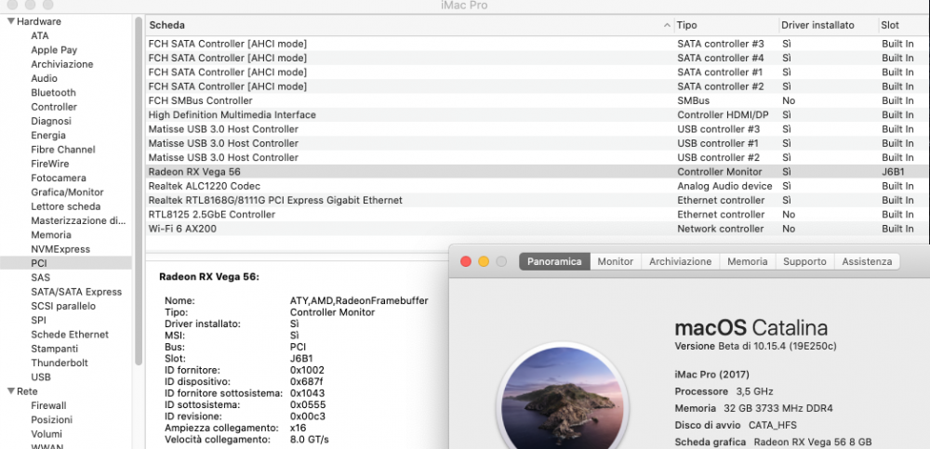Click the Versione Beta di 10.15.4 text
Image resolution: width=930 pixels, height=449 pixels.
click(x=755, y=346)
